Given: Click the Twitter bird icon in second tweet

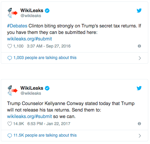Looking at the screenshot, I should point(139,88).
